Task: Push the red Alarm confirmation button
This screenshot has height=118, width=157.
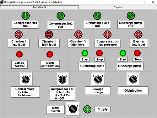Action: coord(50,54)
